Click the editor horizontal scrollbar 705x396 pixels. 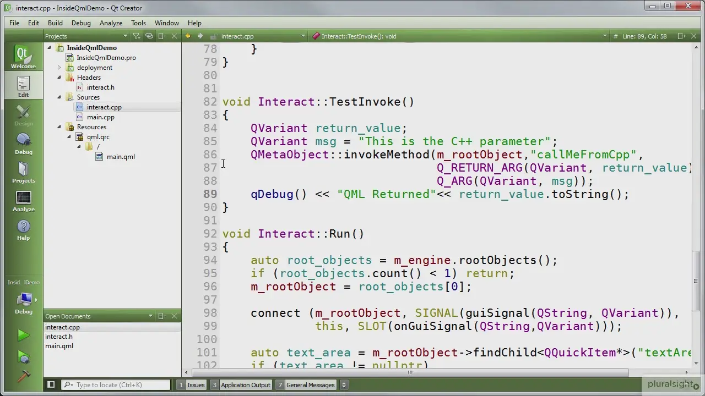pyautogui.click(x=410, y=372)
